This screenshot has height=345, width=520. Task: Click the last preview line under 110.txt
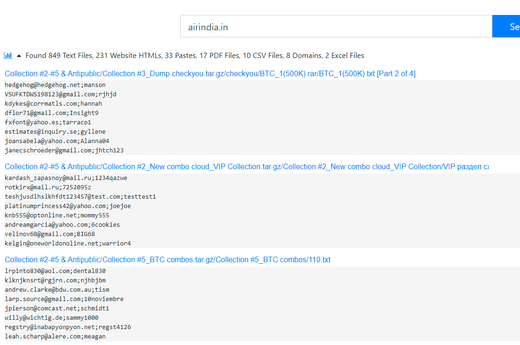click(55, 337)
